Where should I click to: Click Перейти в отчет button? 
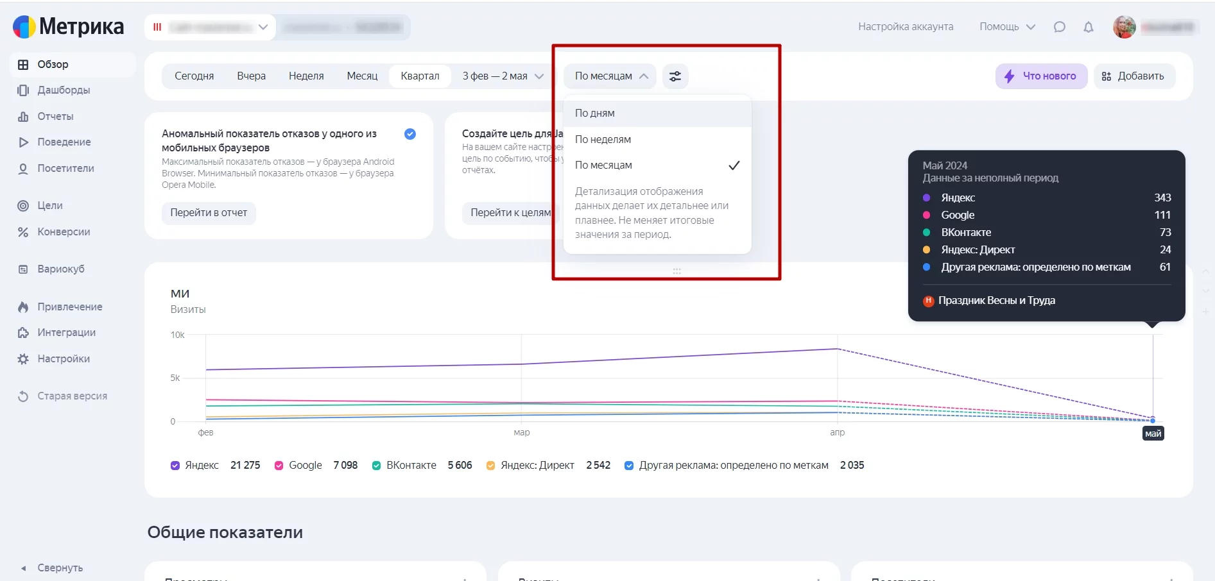tap(209, 212)
